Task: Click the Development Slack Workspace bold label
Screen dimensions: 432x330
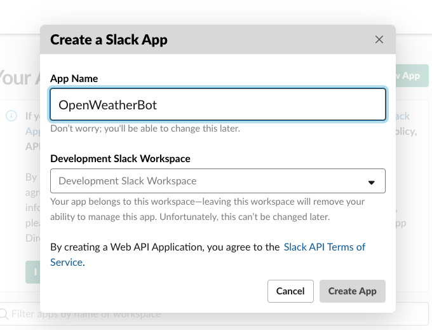Action: pos(120,158)
